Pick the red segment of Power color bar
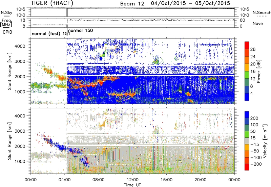The height and width of the screenshot is (187, 271). point(247,46)
